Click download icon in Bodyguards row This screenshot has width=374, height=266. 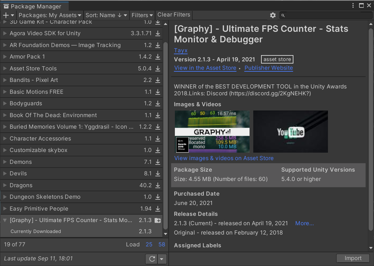(158, 103)
